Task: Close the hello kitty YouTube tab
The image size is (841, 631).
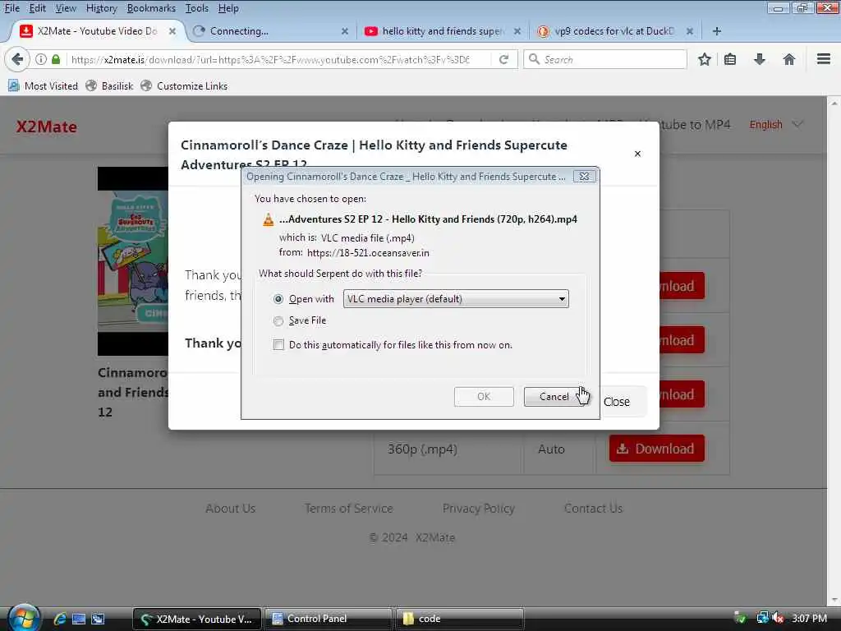Action: [517, 31]
